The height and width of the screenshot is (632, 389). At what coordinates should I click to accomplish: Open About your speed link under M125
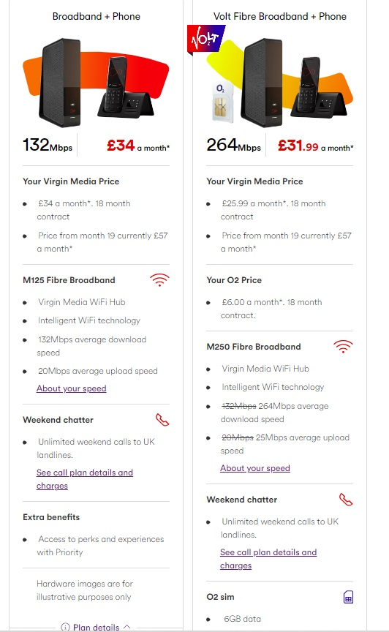[x=72, y=388]
